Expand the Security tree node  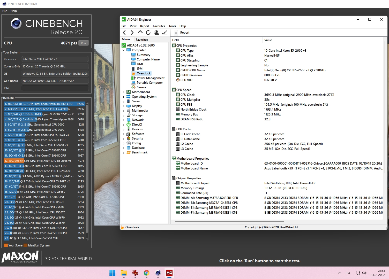pos(124,138)
